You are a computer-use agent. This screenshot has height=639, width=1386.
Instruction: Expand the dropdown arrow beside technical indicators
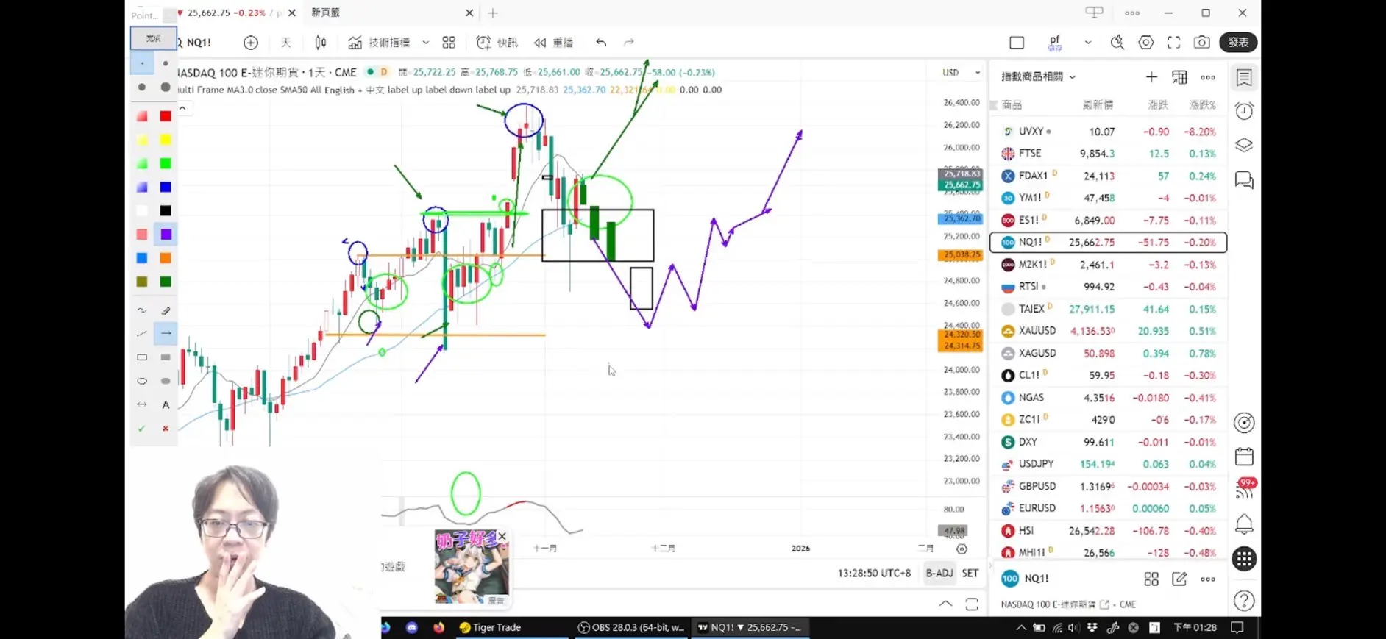(425, 43)
